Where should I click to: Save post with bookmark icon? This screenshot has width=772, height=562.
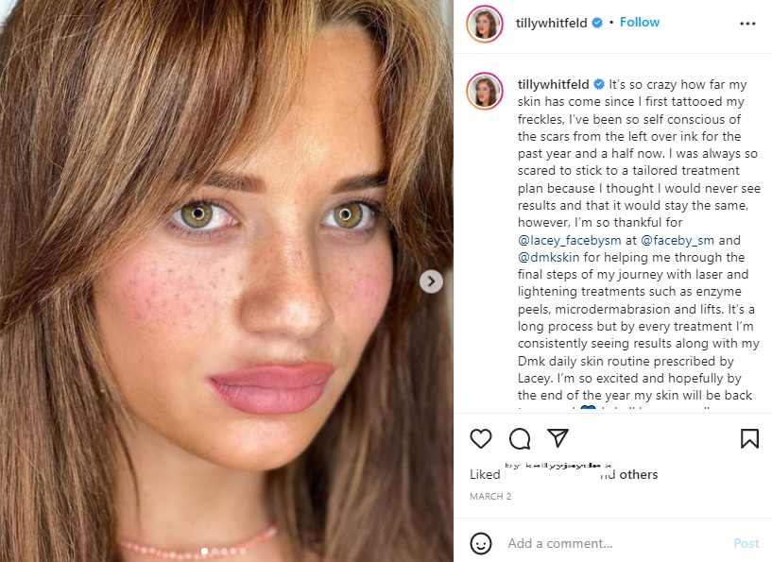click(749, 438)
